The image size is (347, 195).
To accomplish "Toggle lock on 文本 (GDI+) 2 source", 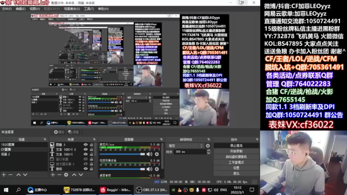I will point(92,149).
